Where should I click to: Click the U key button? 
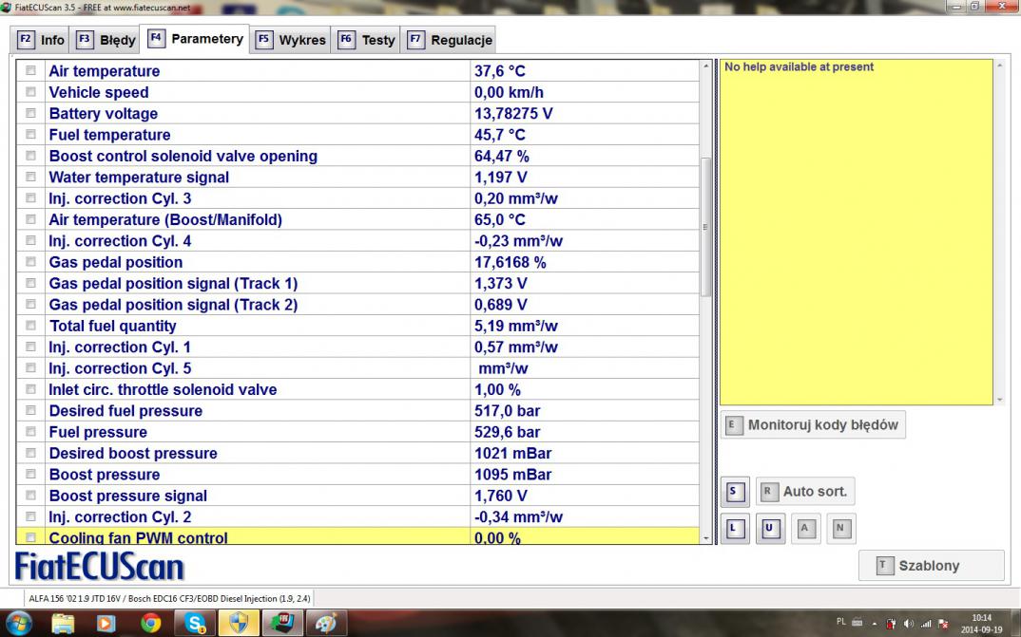point(770,529)
